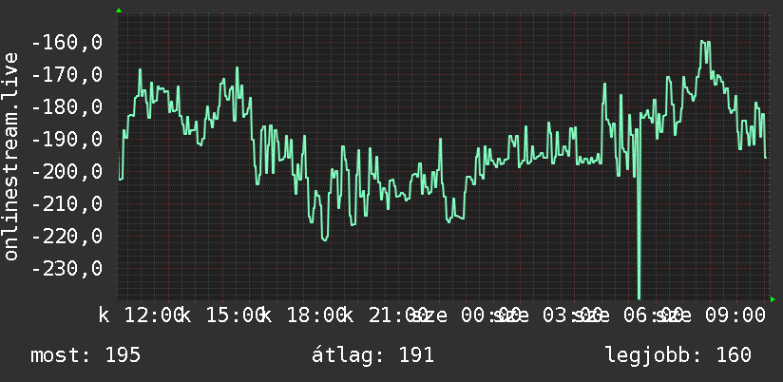Click the -160,0 y-axis label
The image size is (783, 382).
click(x=67, y=43)
